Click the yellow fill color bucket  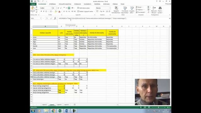[x=56, y=11]
